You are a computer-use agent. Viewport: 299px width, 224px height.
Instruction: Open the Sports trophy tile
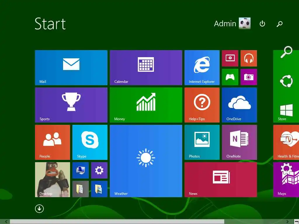(71, 105)
